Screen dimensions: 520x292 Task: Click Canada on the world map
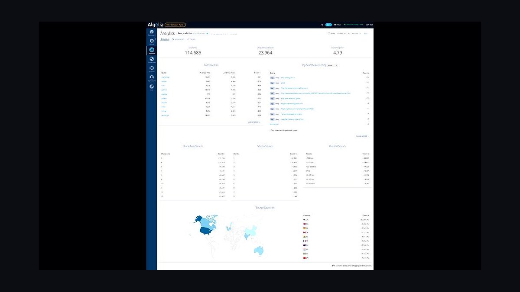pyautogui.click(x=206, y=221)
